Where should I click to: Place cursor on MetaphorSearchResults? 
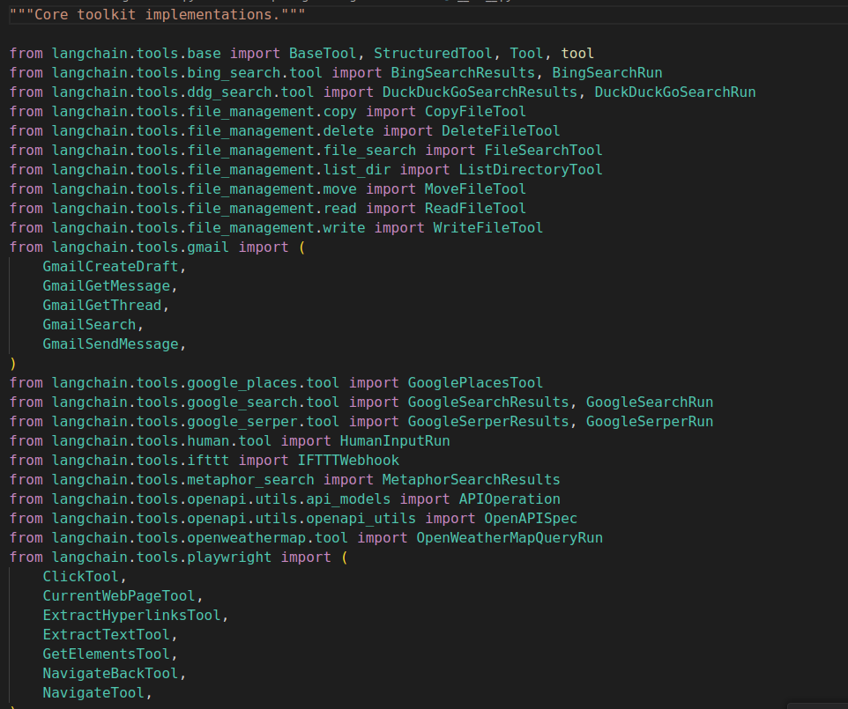[x=471, y=480]
